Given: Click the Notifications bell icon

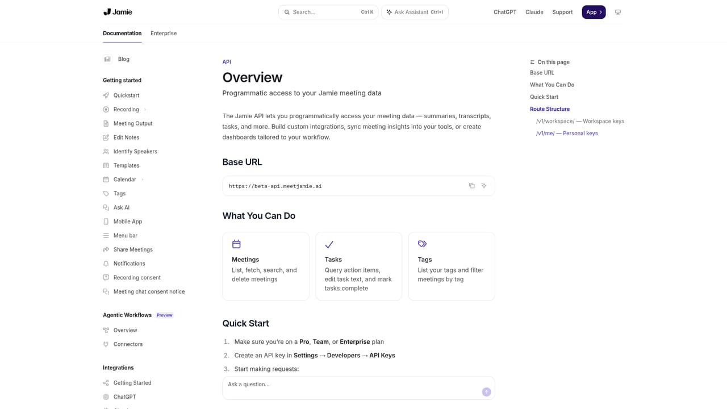Looking at the screenshot, I should 106,264.
